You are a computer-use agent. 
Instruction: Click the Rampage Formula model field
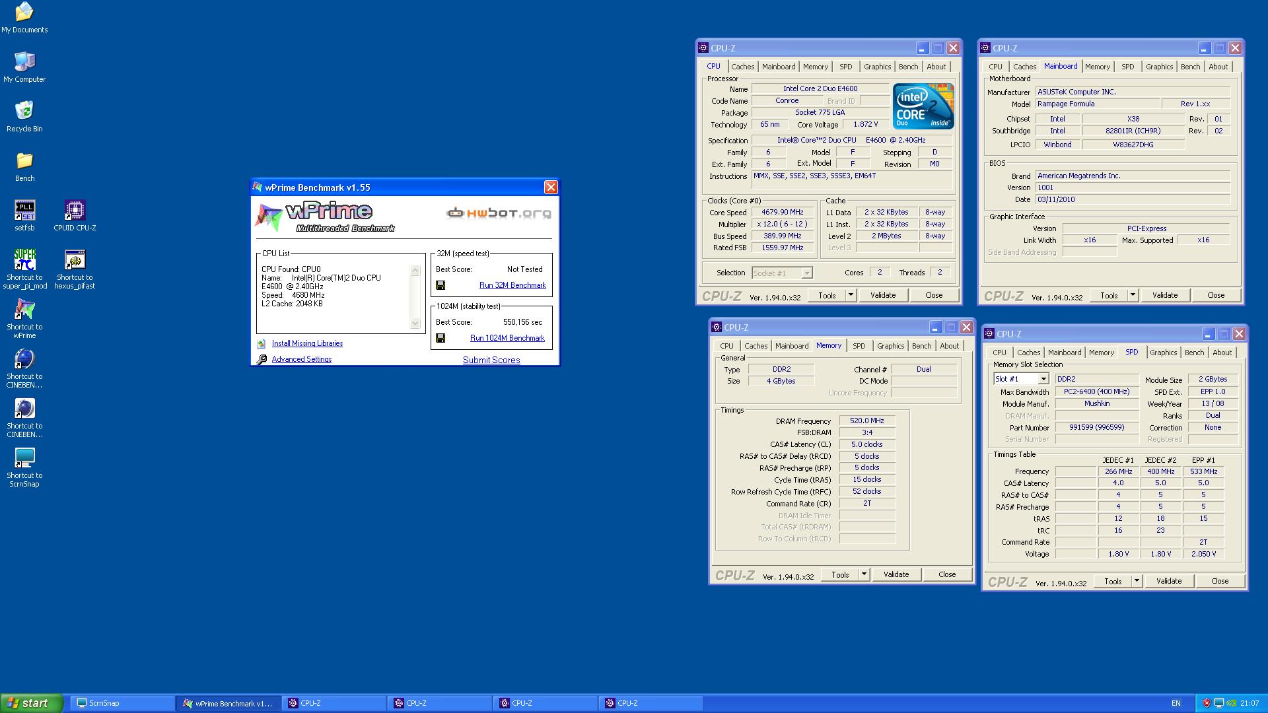pos(1097,104)
